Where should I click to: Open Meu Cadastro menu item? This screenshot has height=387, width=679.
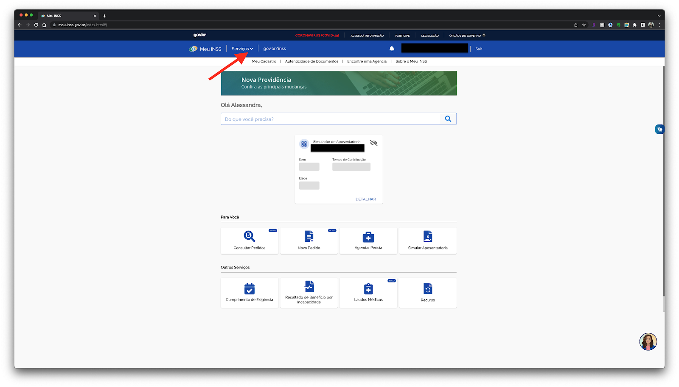pyautogui.click(x=264, y=61)
